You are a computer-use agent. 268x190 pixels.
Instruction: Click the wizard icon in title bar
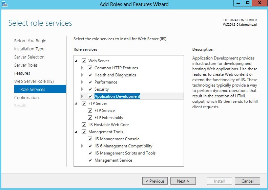(5, 4)
